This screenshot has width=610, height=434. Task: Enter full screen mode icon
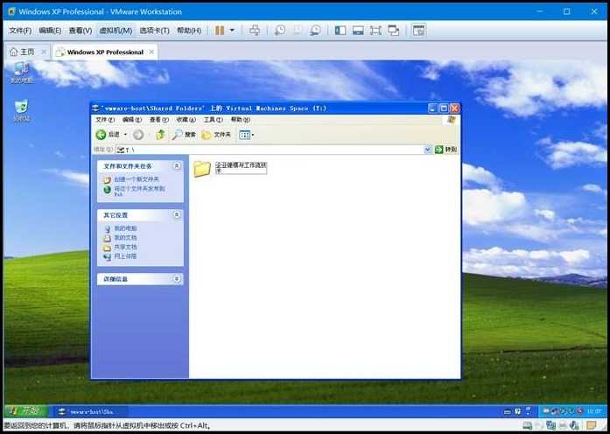coord(375,31)
